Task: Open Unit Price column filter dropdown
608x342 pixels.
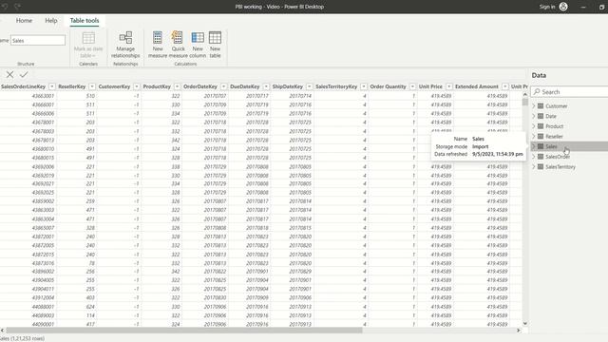Action: tap(449, 86)
